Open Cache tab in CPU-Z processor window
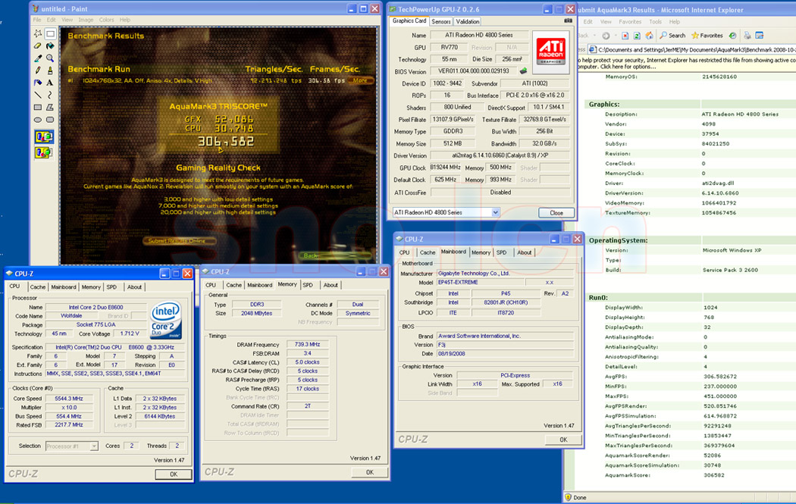 click(x=38, y=286)
